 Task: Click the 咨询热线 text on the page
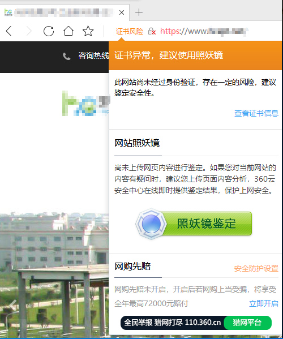click(93, 55)
